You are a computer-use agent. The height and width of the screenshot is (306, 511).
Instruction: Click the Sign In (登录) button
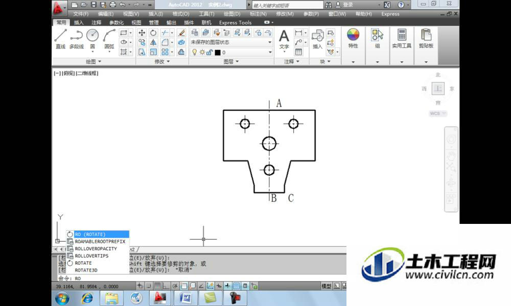(344, 5)
